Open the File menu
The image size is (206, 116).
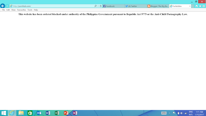tap(4, 10)
